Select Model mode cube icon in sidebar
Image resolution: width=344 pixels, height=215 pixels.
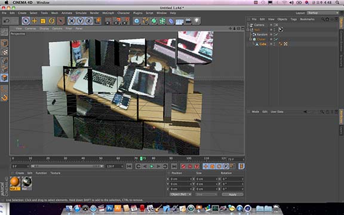(4, 43)
